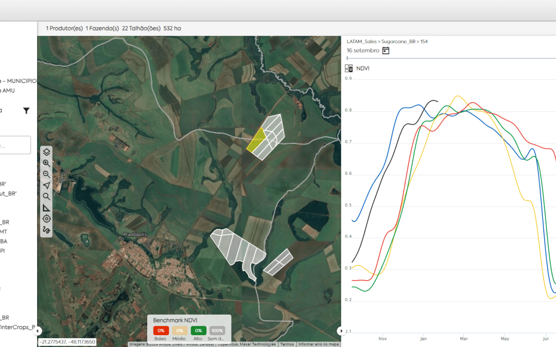The height and width of the screenshot is (347, 556).
Task: Click Informar erro no mapa link
Action: 318,344
